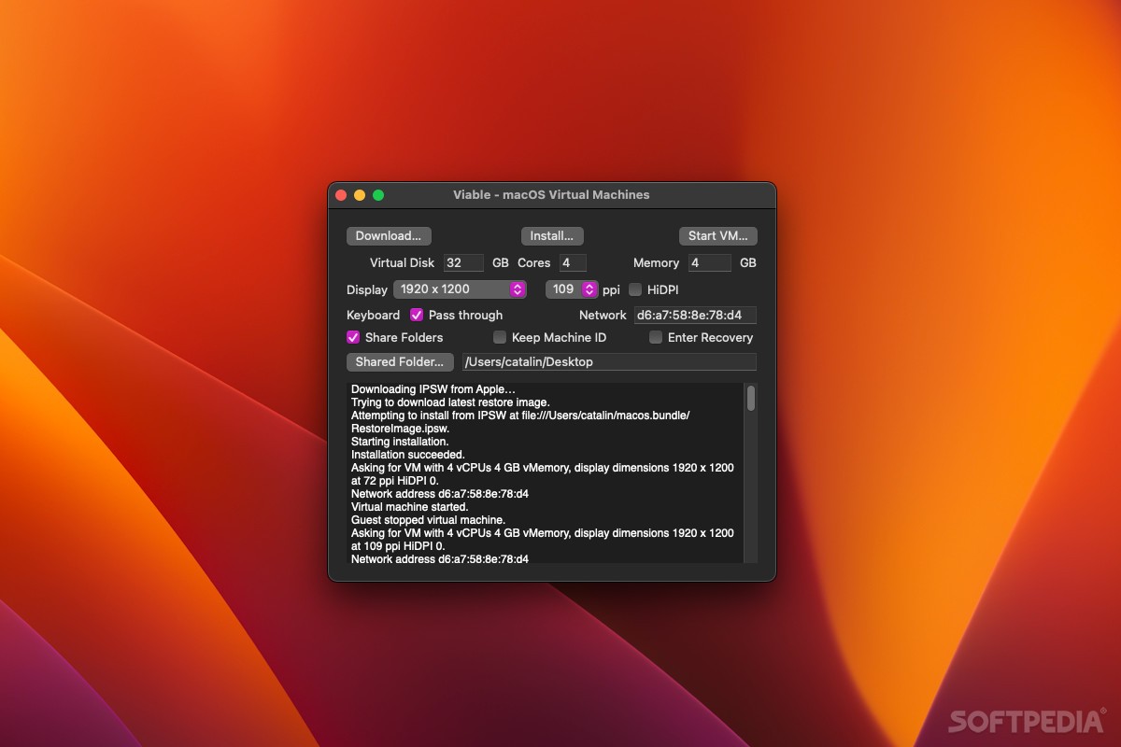Start the virtual machine with Start VM...
The height and width of the screenshot is (747, 1121).
click(717, 236)
